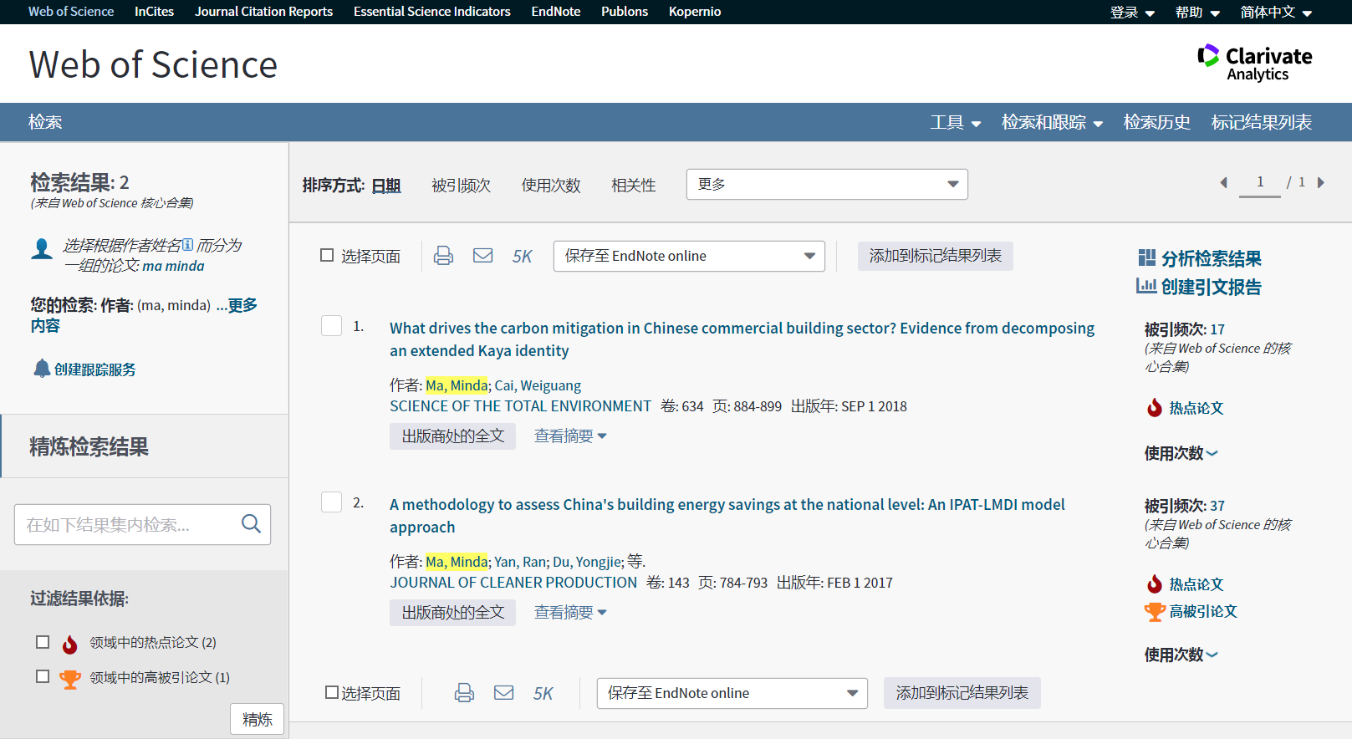
Task: Open Journal Citation Reports
Action: pos(263,12)
